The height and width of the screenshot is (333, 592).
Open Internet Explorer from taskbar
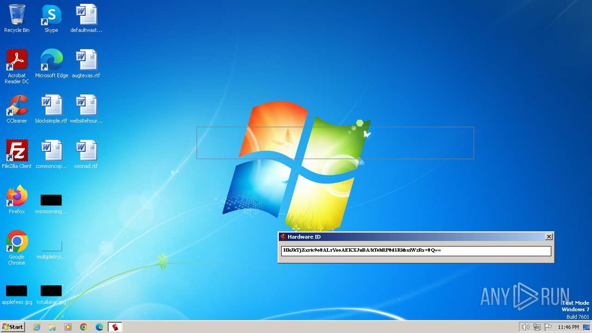(37, 327)
